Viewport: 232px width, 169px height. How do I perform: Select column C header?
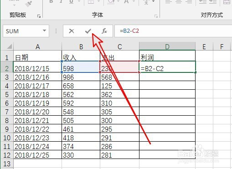point(120,46)
